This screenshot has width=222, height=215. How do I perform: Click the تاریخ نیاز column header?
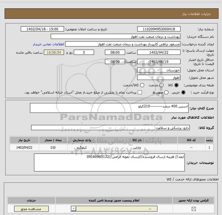24,140
